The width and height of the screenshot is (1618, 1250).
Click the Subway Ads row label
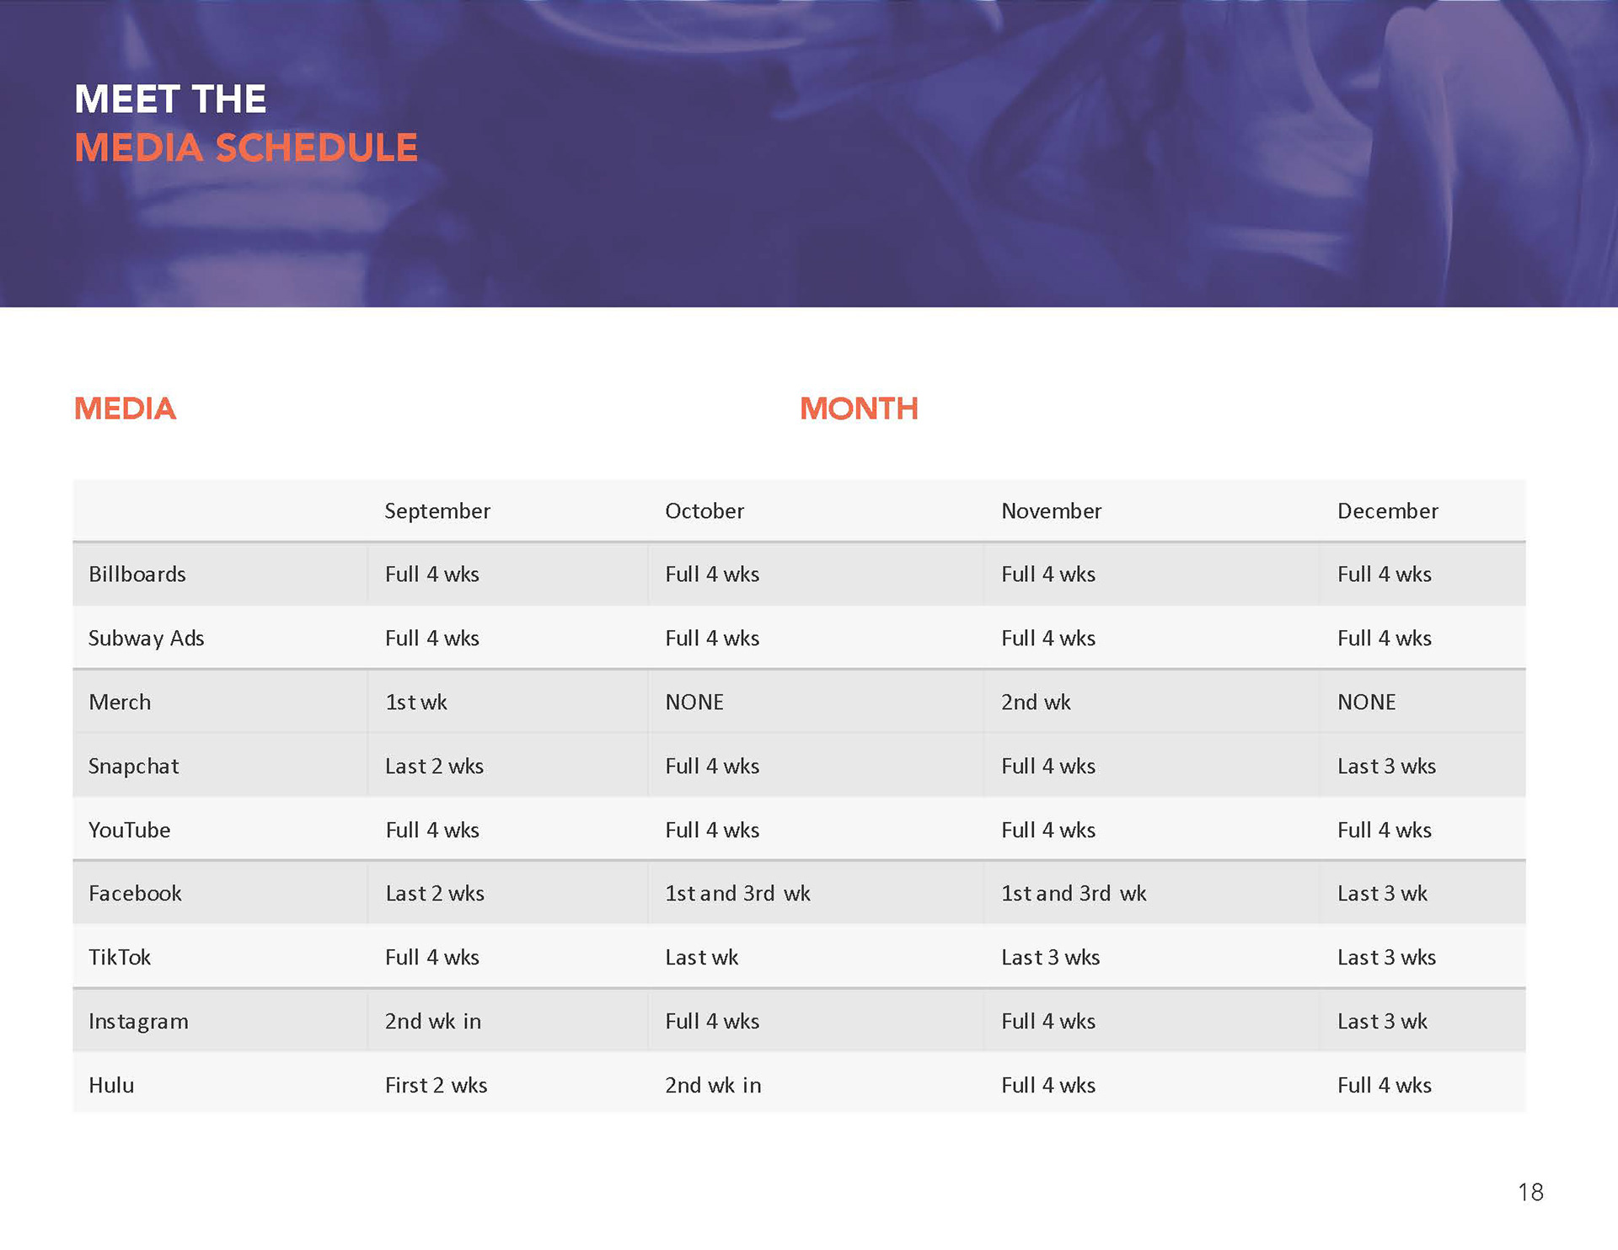[x=146, y=638]
